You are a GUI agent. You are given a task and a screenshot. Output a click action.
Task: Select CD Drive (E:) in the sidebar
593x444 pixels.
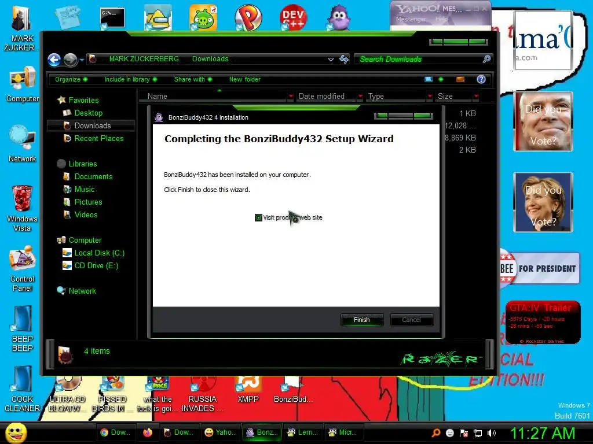tap(96, 266)
